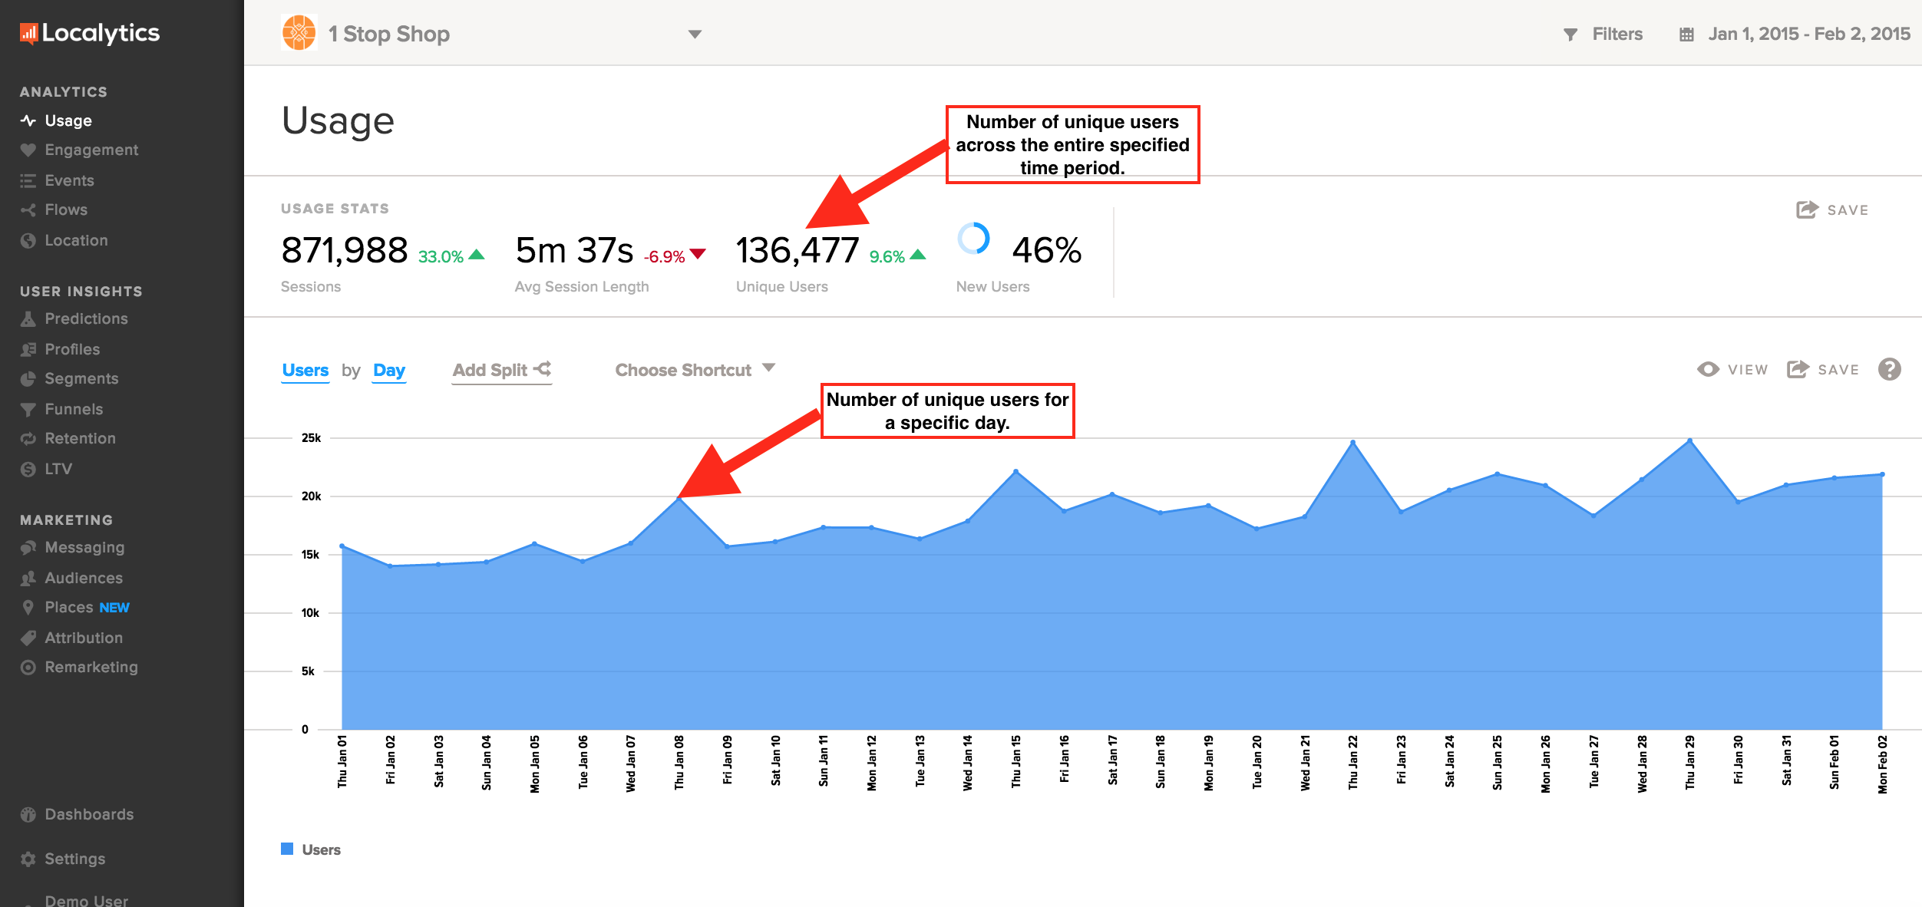
Task: Change the Users metric selector
Action: pyautogui.click(x=305, y=371)
